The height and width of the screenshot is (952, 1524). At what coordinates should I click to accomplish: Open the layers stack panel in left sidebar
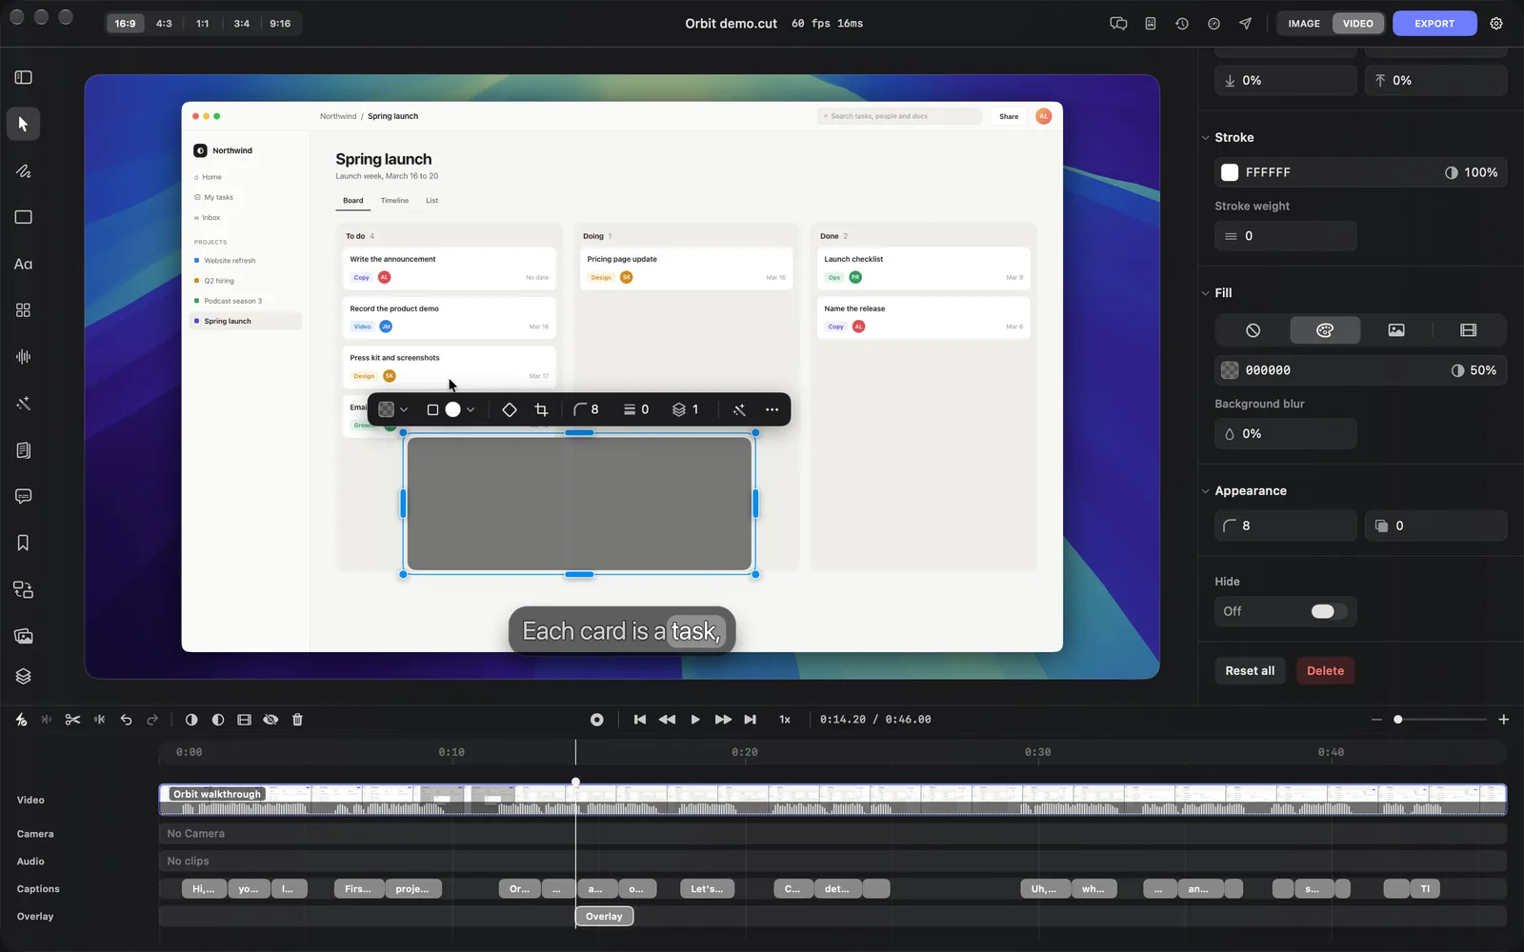coord(24,676)
